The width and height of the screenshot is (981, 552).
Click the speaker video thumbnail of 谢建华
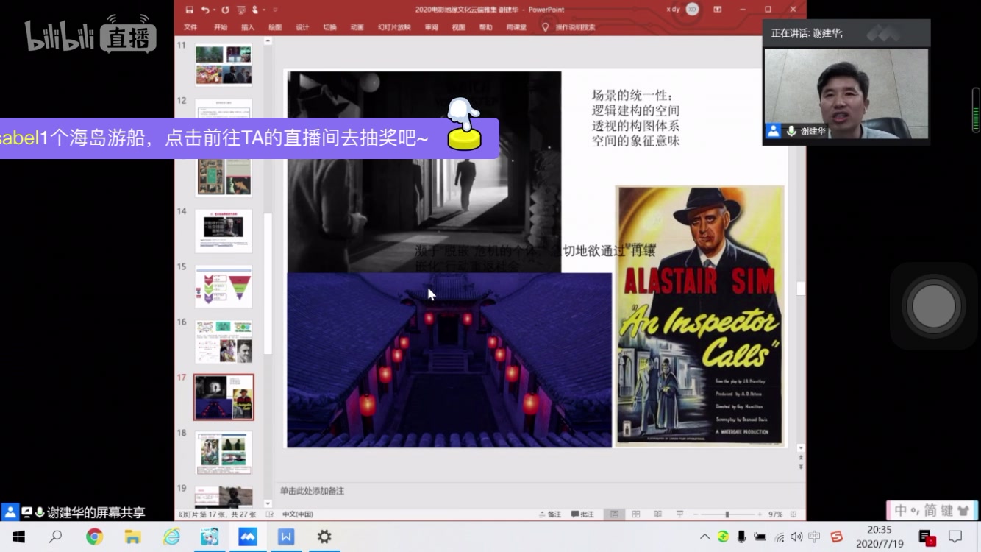pos(846,94)
